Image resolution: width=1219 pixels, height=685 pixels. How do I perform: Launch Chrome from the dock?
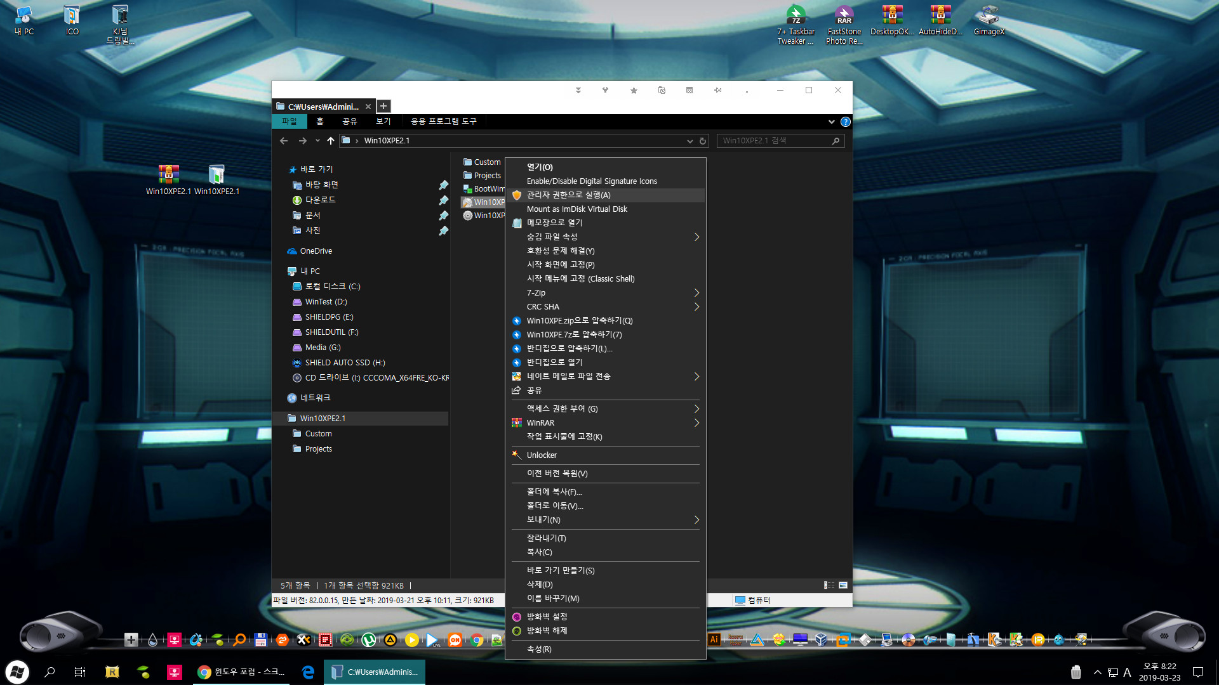pos(477,640)
